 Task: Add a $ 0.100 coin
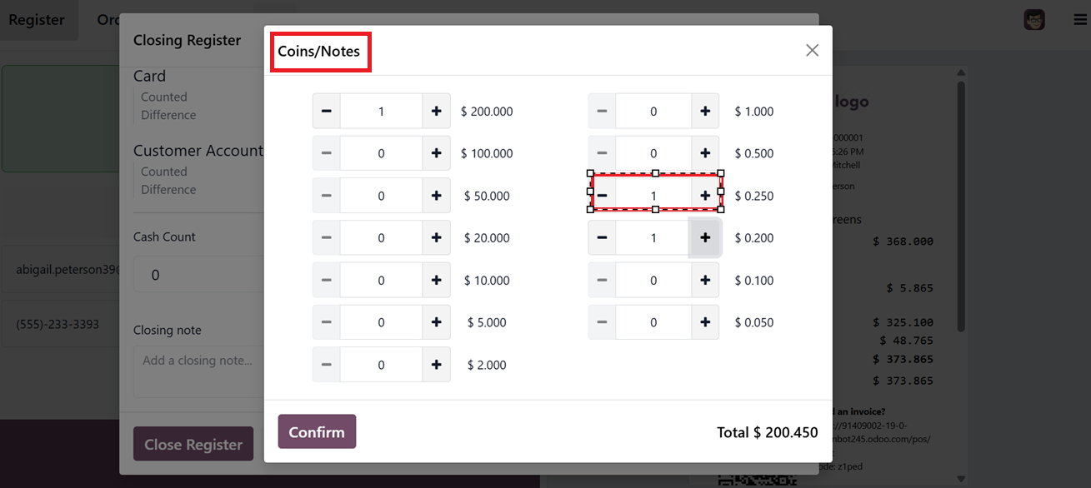tap(705, 281)
